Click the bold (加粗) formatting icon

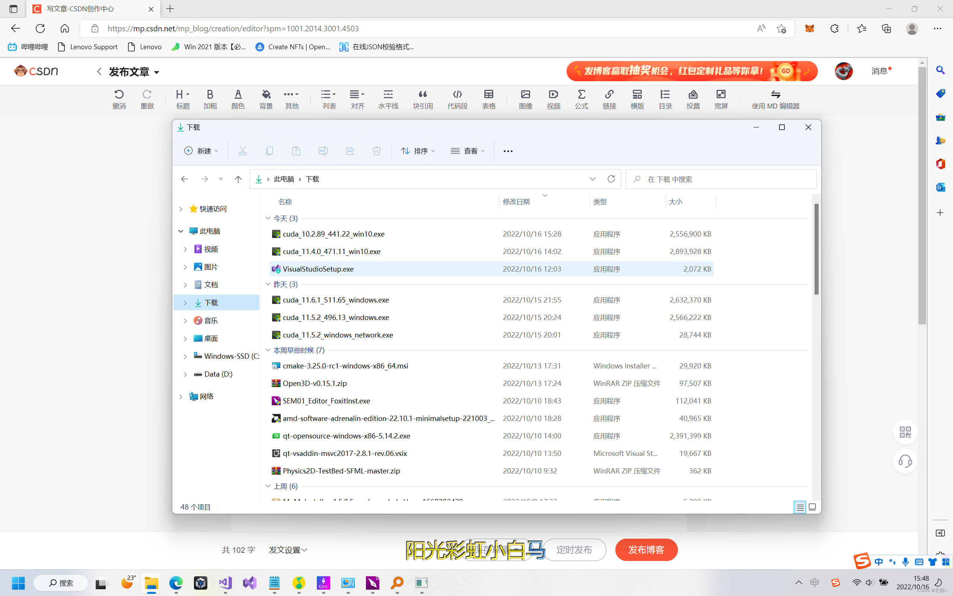coord(210,99)
